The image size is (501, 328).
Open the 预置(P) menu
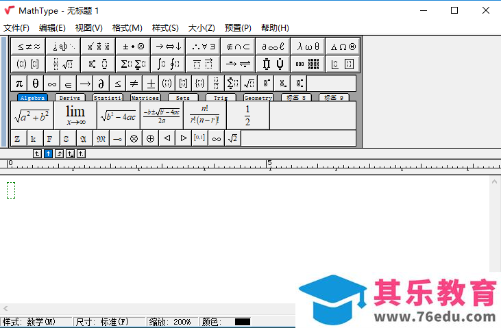(x=238, y=28)
